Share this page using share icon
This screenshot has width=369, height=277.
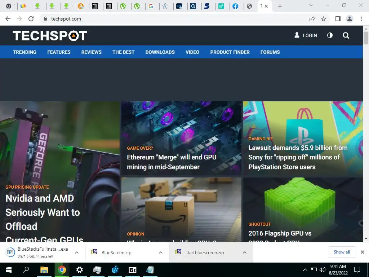point(312,19)
